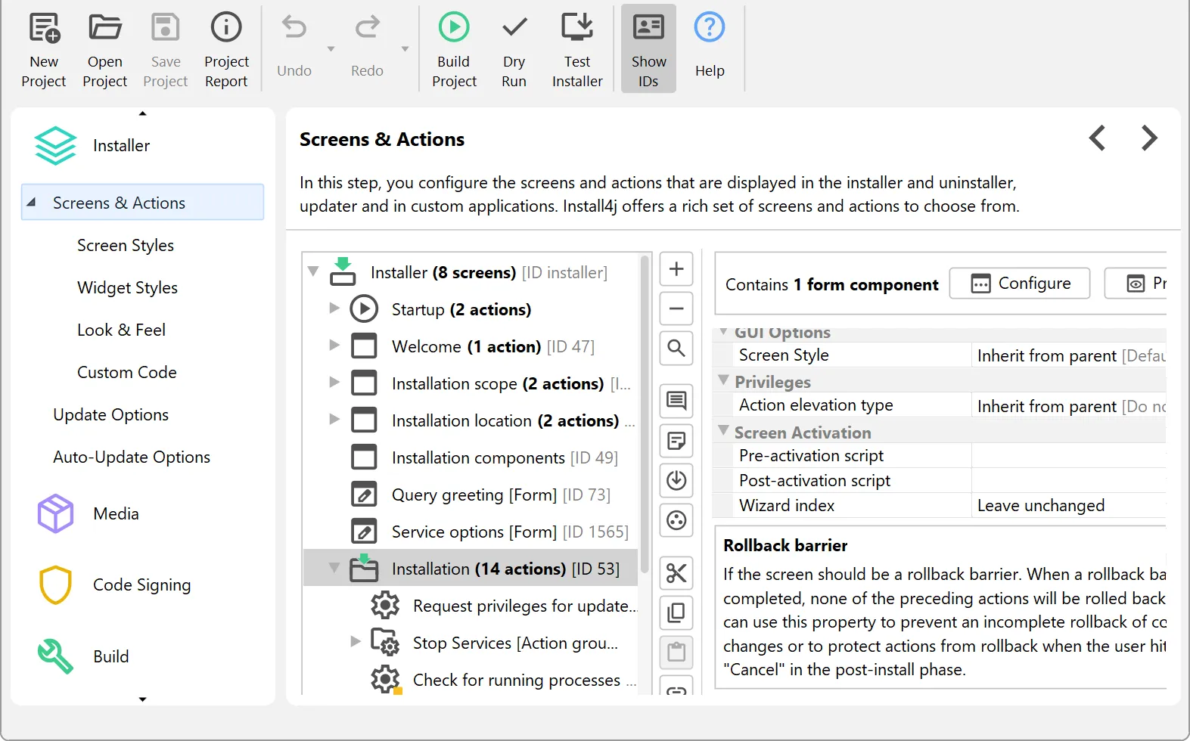Copy selection with the copy button
Screen dimensions: 1190x741
coord(676,612)
